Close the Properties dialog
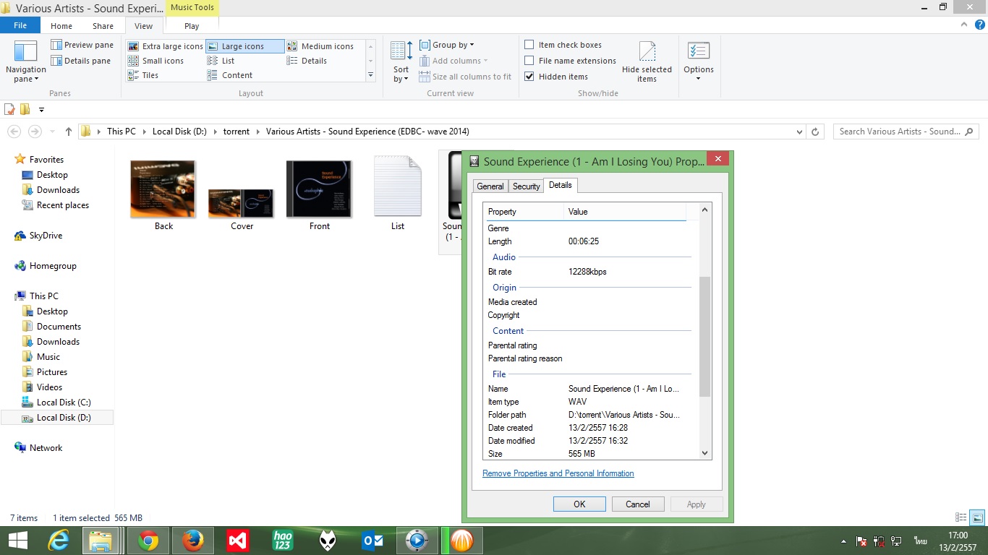This screenshot has width=988, height=555. click(x=717, y=159)
